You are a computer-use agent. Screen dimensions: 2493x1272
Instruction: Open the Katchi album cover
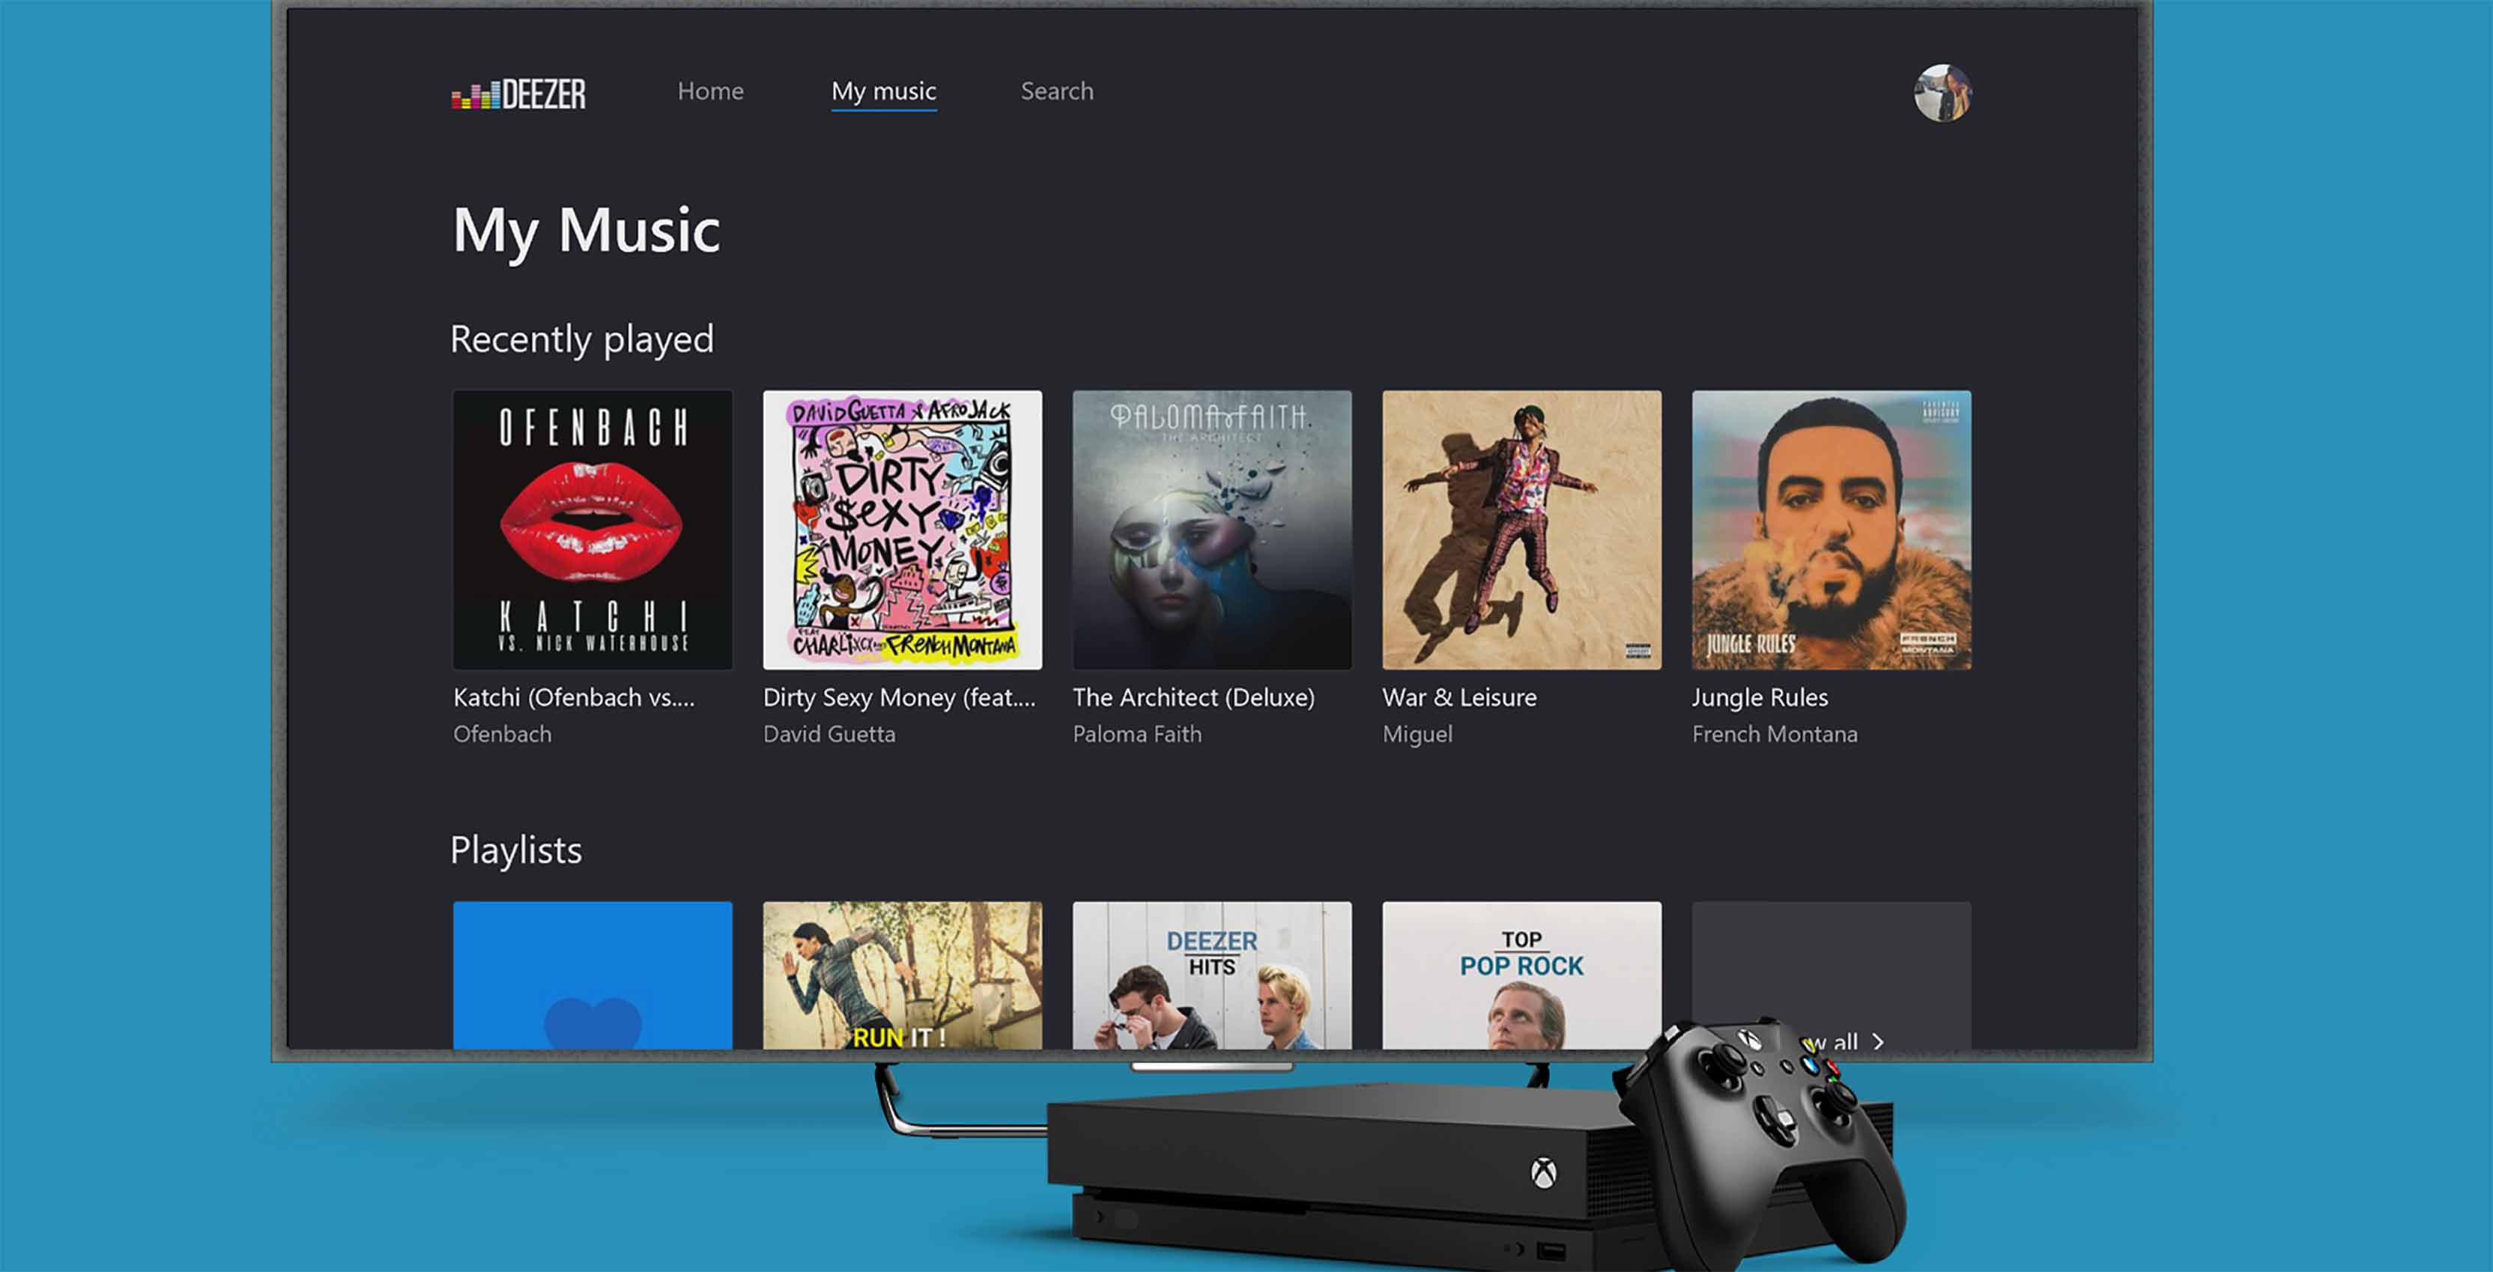click(x=593, y=530)
